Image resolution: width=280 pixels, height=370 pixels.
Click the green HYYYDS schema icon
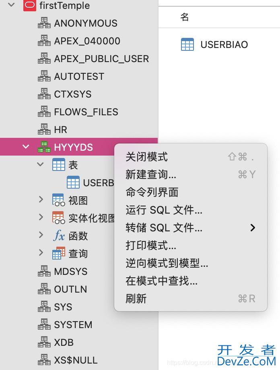(44, 147)
